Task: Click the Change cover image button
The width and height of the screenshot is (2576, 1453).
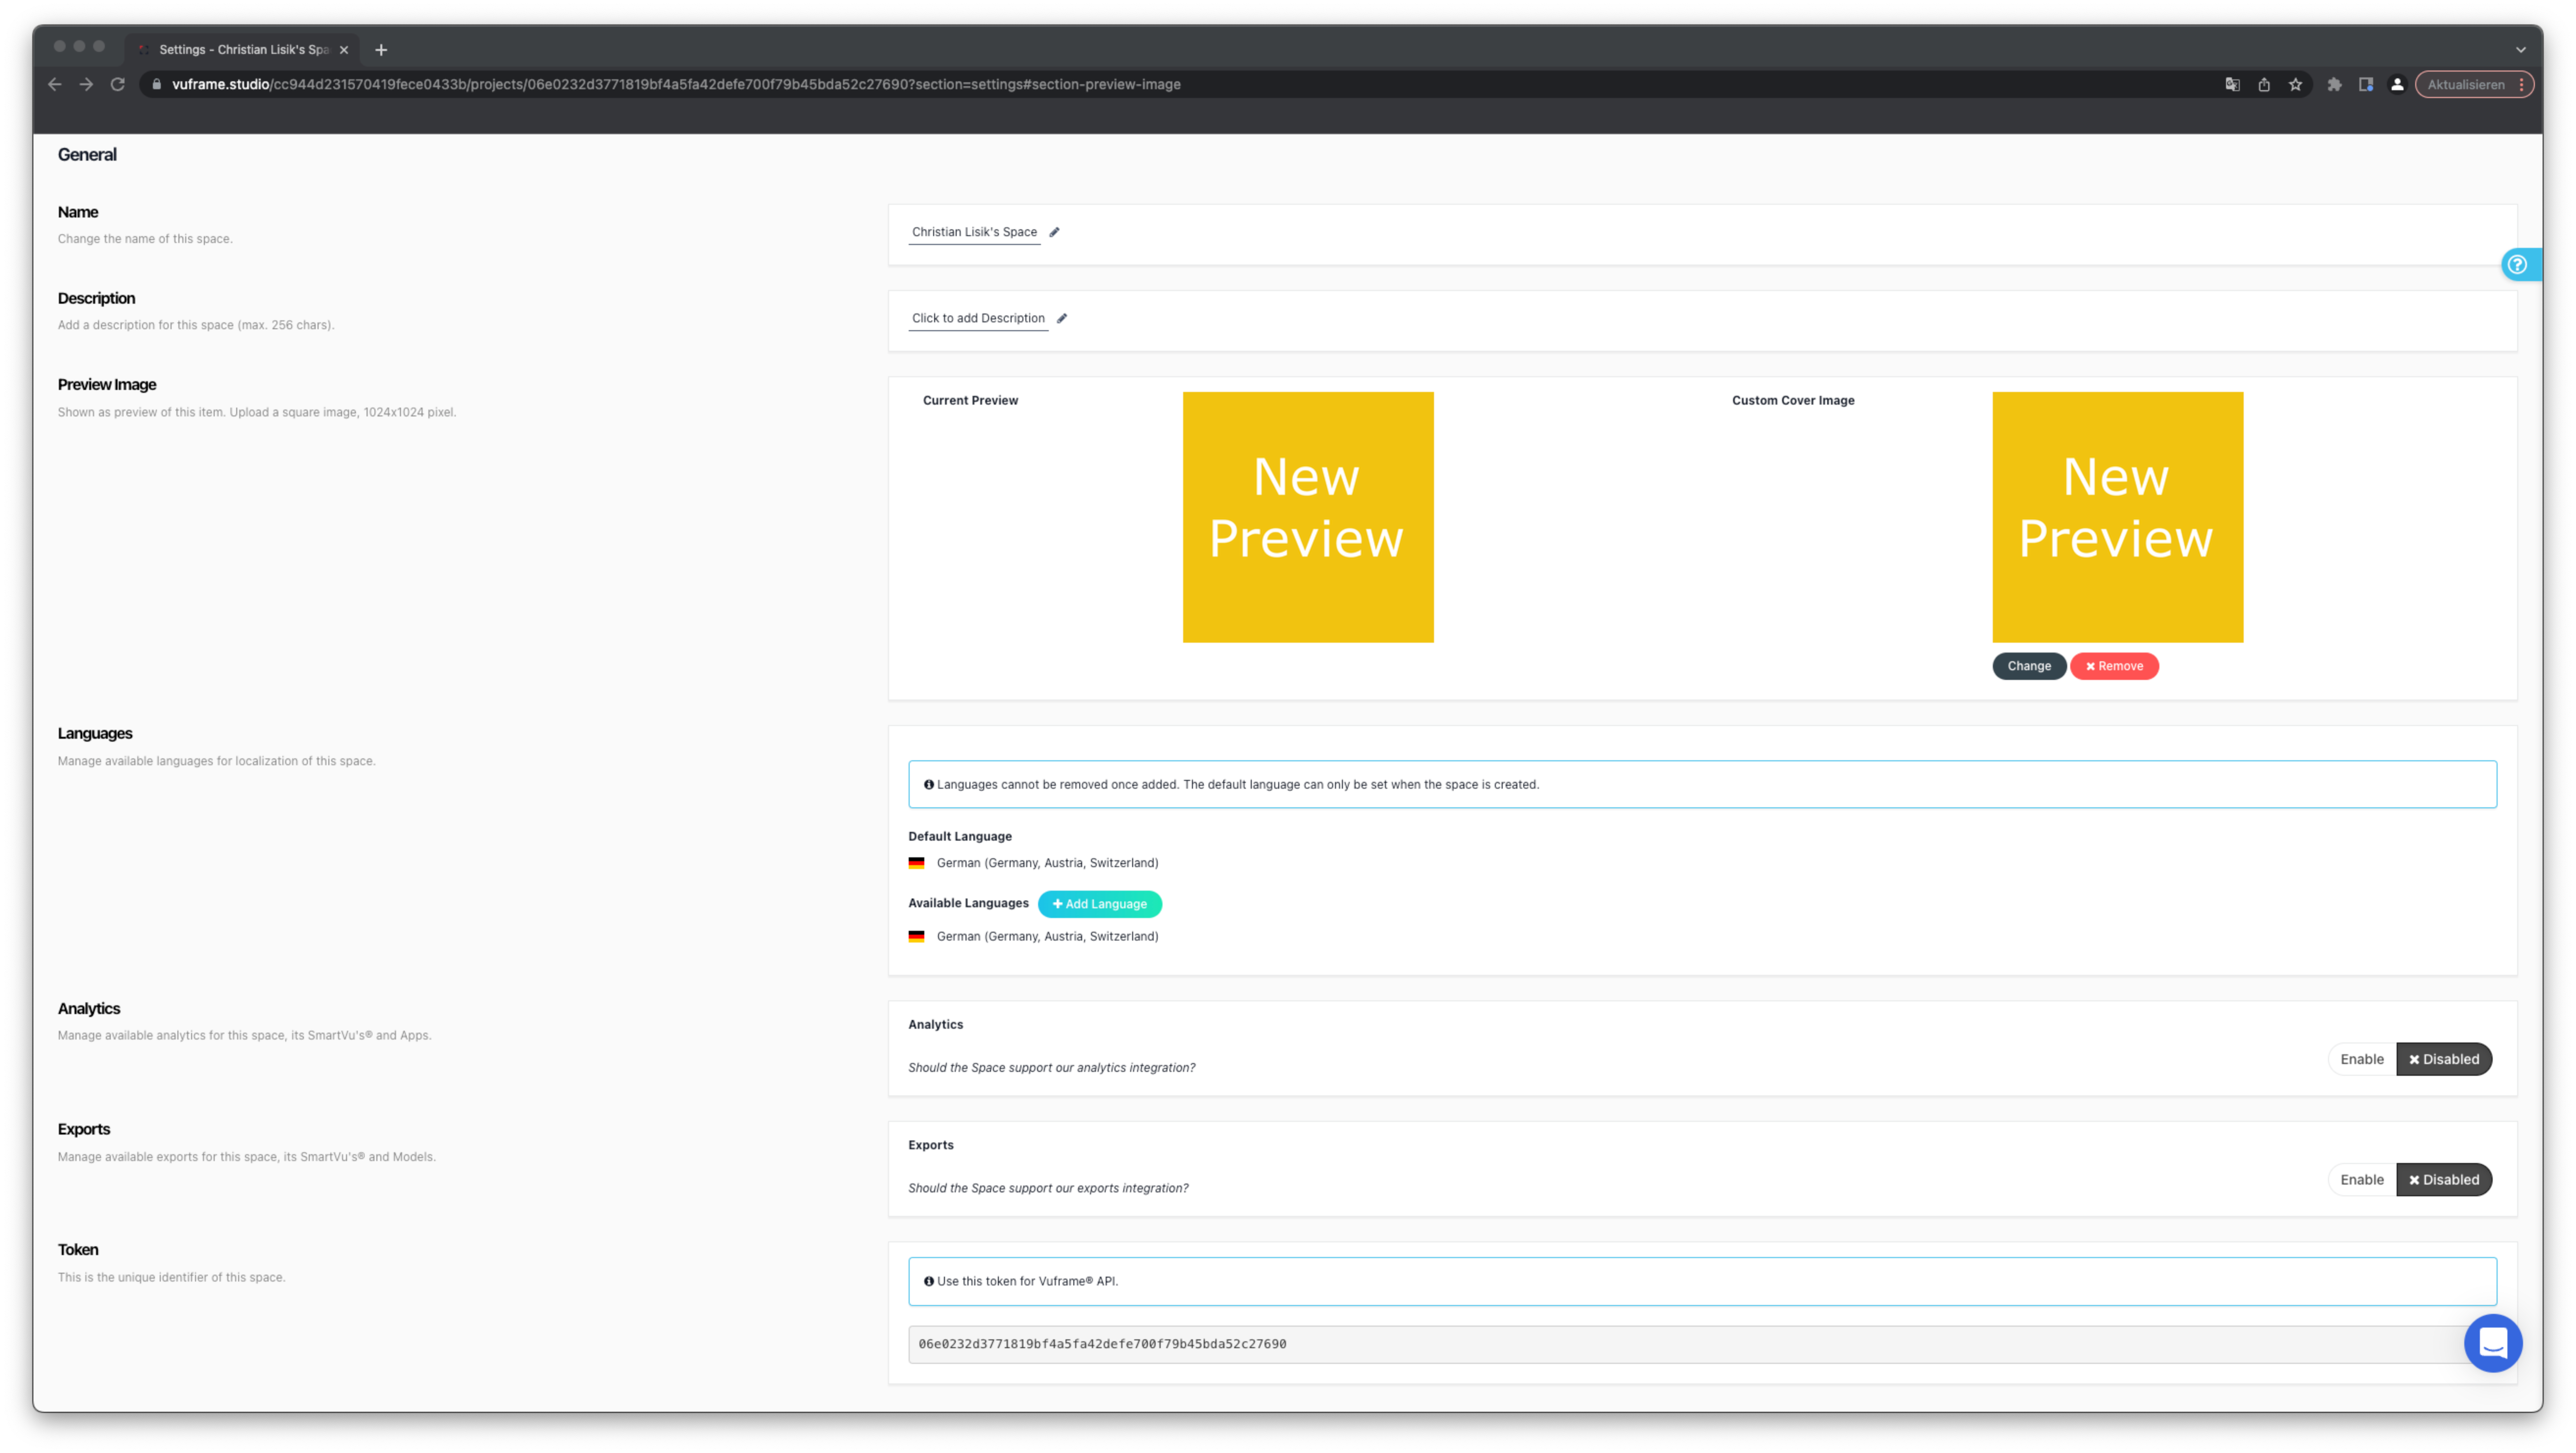Action: point(2029,667)
